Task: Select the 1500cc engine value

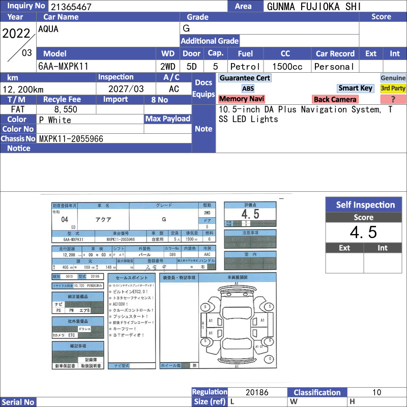Action: click(x=287, y=67)
